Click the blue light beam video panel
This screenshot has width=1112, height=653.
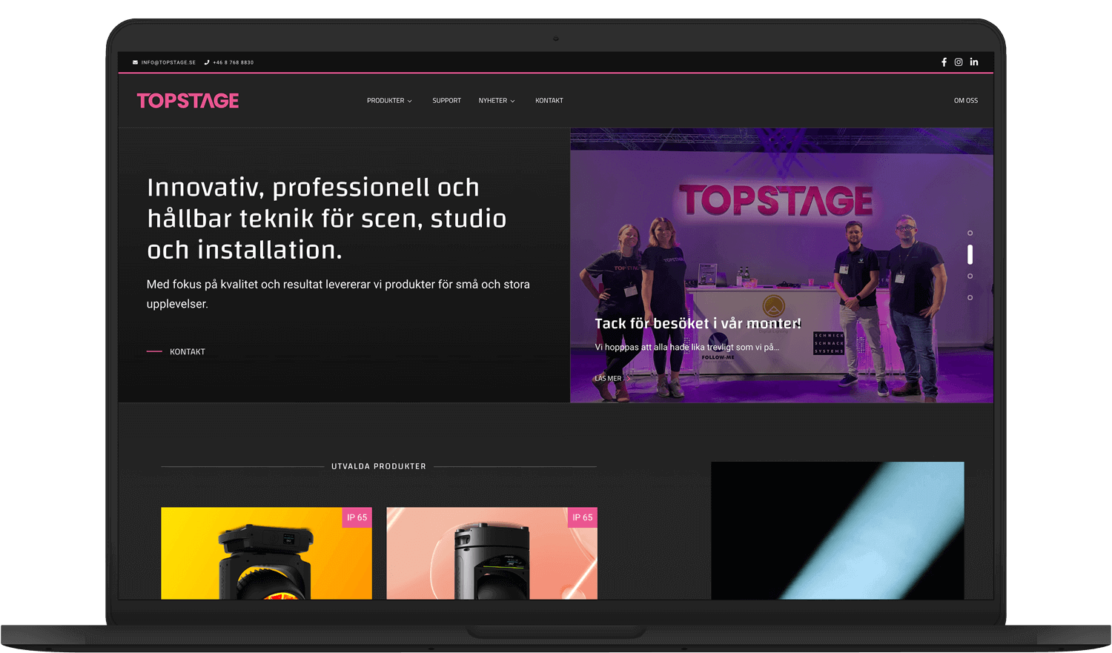(838, 531)
